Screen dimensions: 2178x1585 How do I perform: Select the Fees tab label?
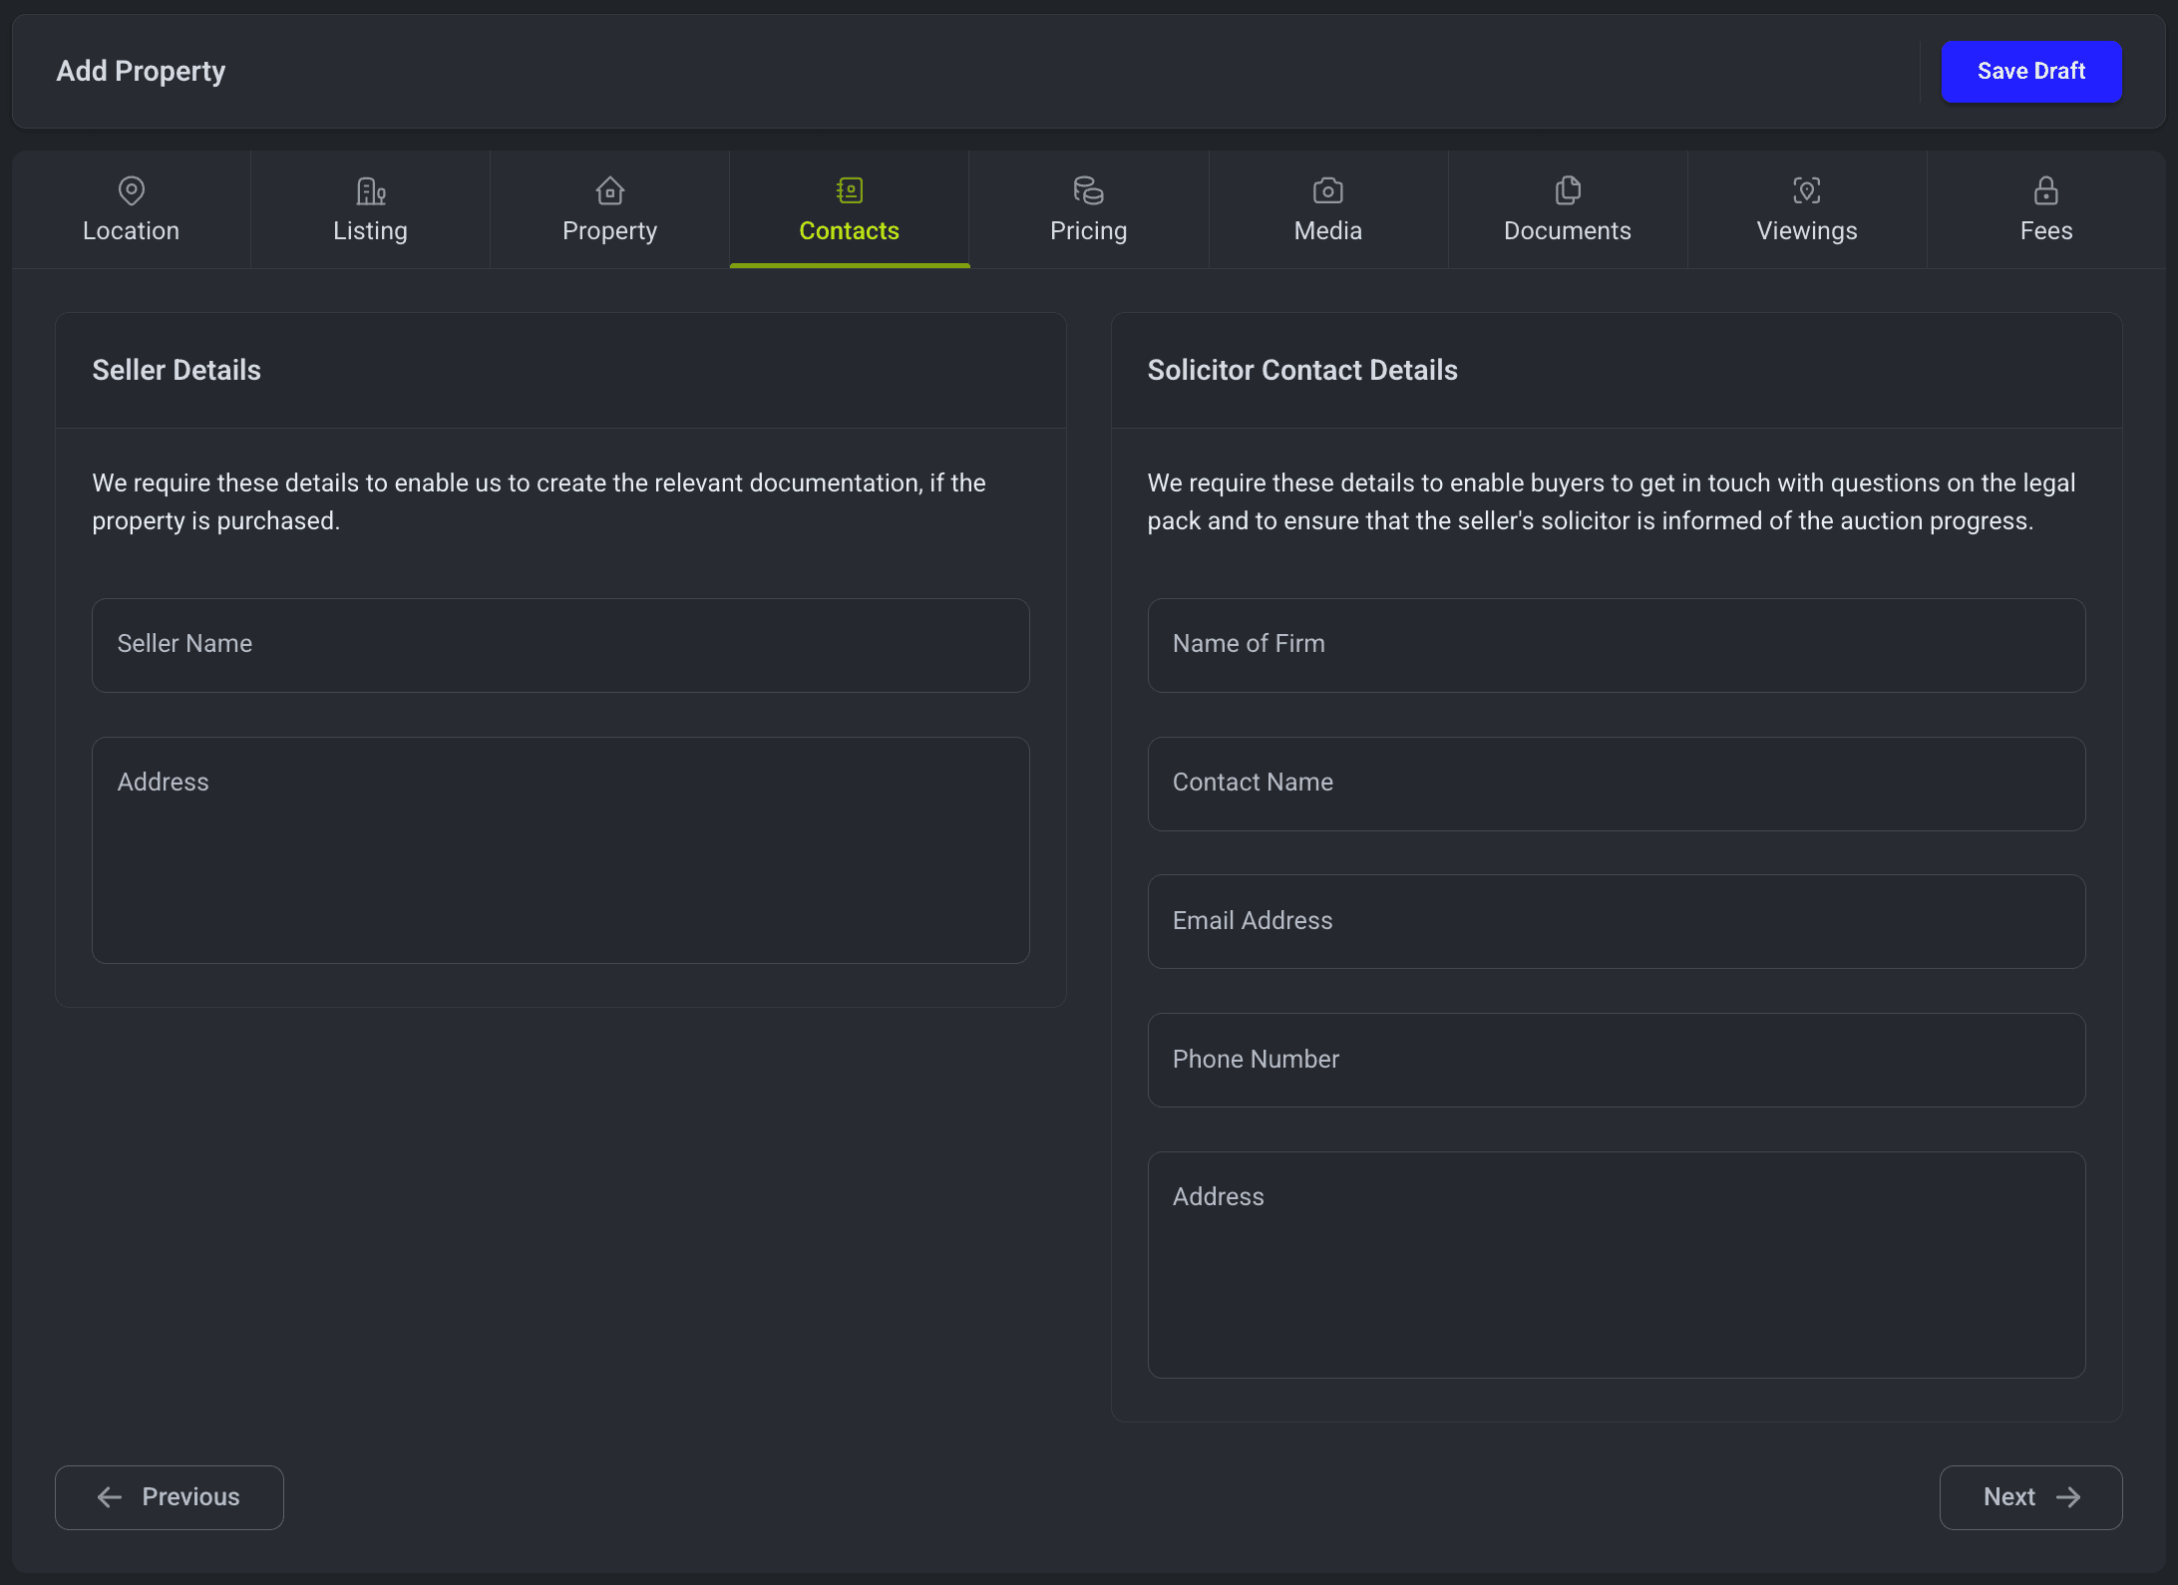coord(2045,230)
